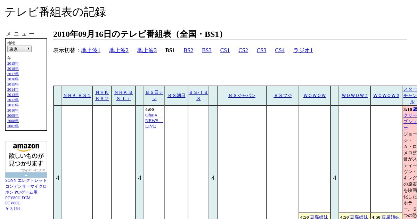Open the ＢＳ-ＴＢＳ channel link

[198, 96]
